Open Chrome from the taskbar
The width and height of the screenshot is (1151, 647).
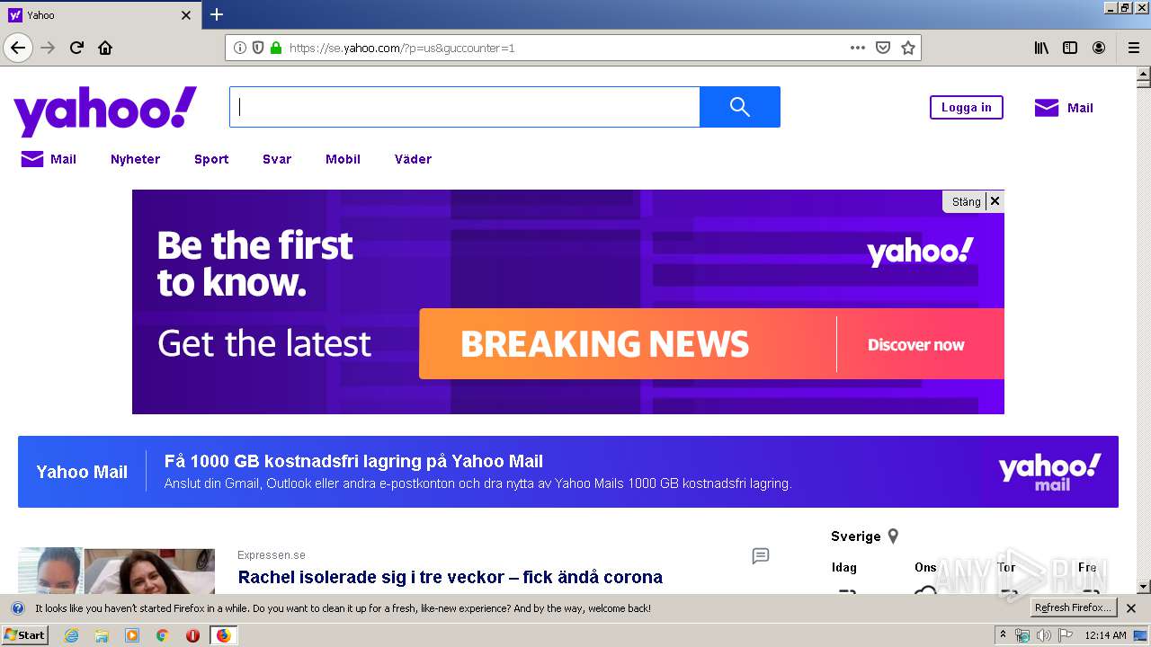click(163, 635)
